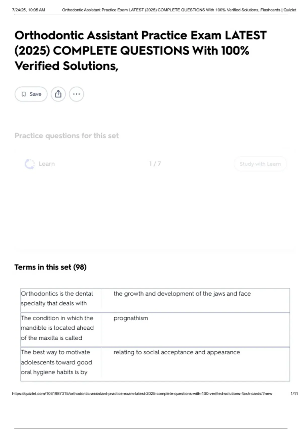Image resolution: width=302 pixels, height=429 pixels.
Task: Select the definition about growth of jaws and face
Action: click(x=182, y=294)
